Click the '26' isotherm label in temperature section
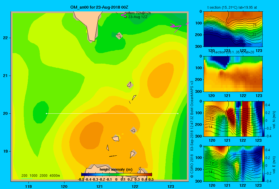 pyautogui.click(x=255, y=25)
